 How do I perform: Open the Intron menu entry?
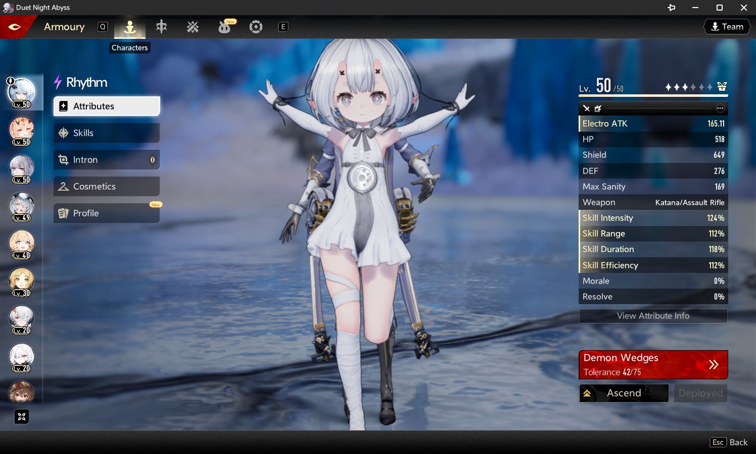tap(107, 160)
